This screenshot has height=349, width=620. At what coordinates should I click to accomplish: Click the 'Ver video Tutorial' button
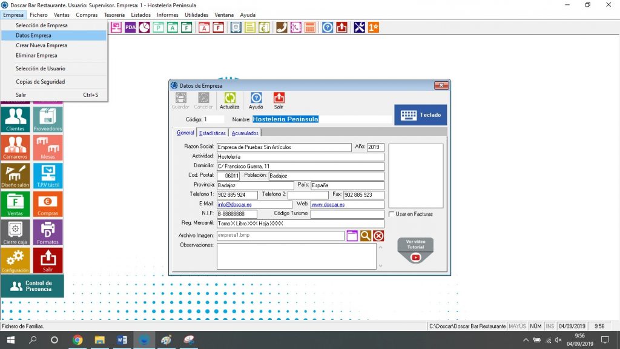pyautogui.click(x=415, y=250)
